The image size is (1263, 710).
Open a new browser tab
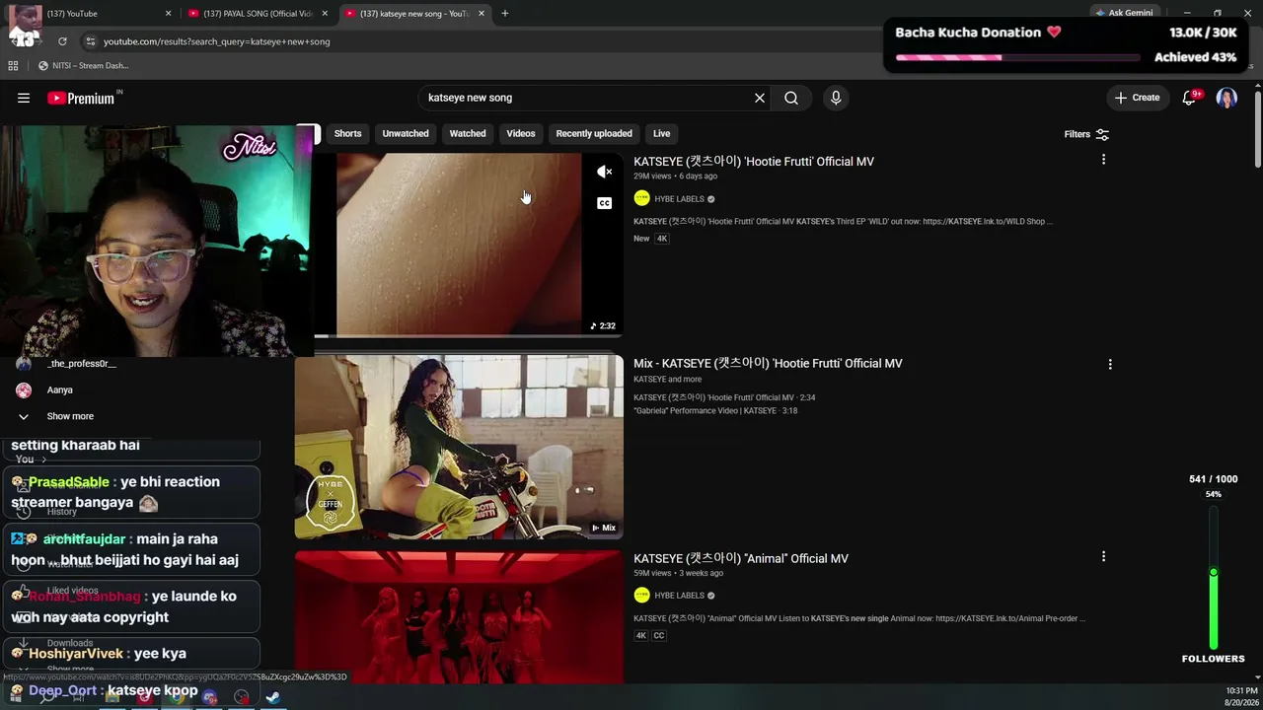point(504,14)
